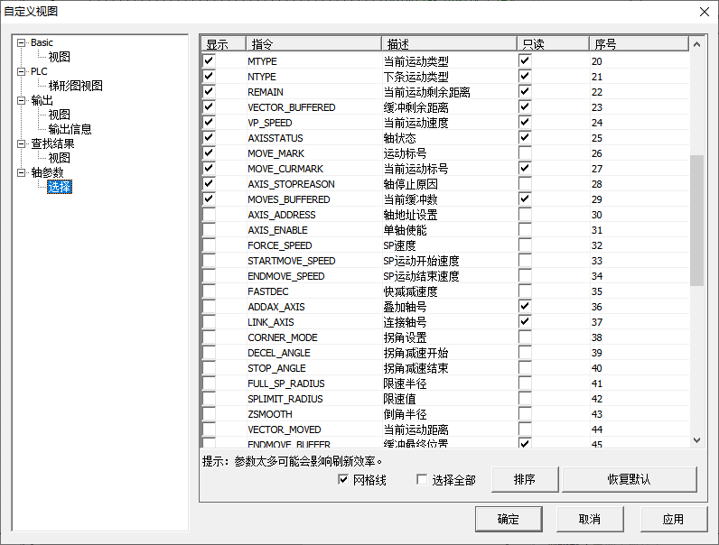Click the vertical scrollbar thumb
Screen dimensions: 719x545
(x=697, y=220)
